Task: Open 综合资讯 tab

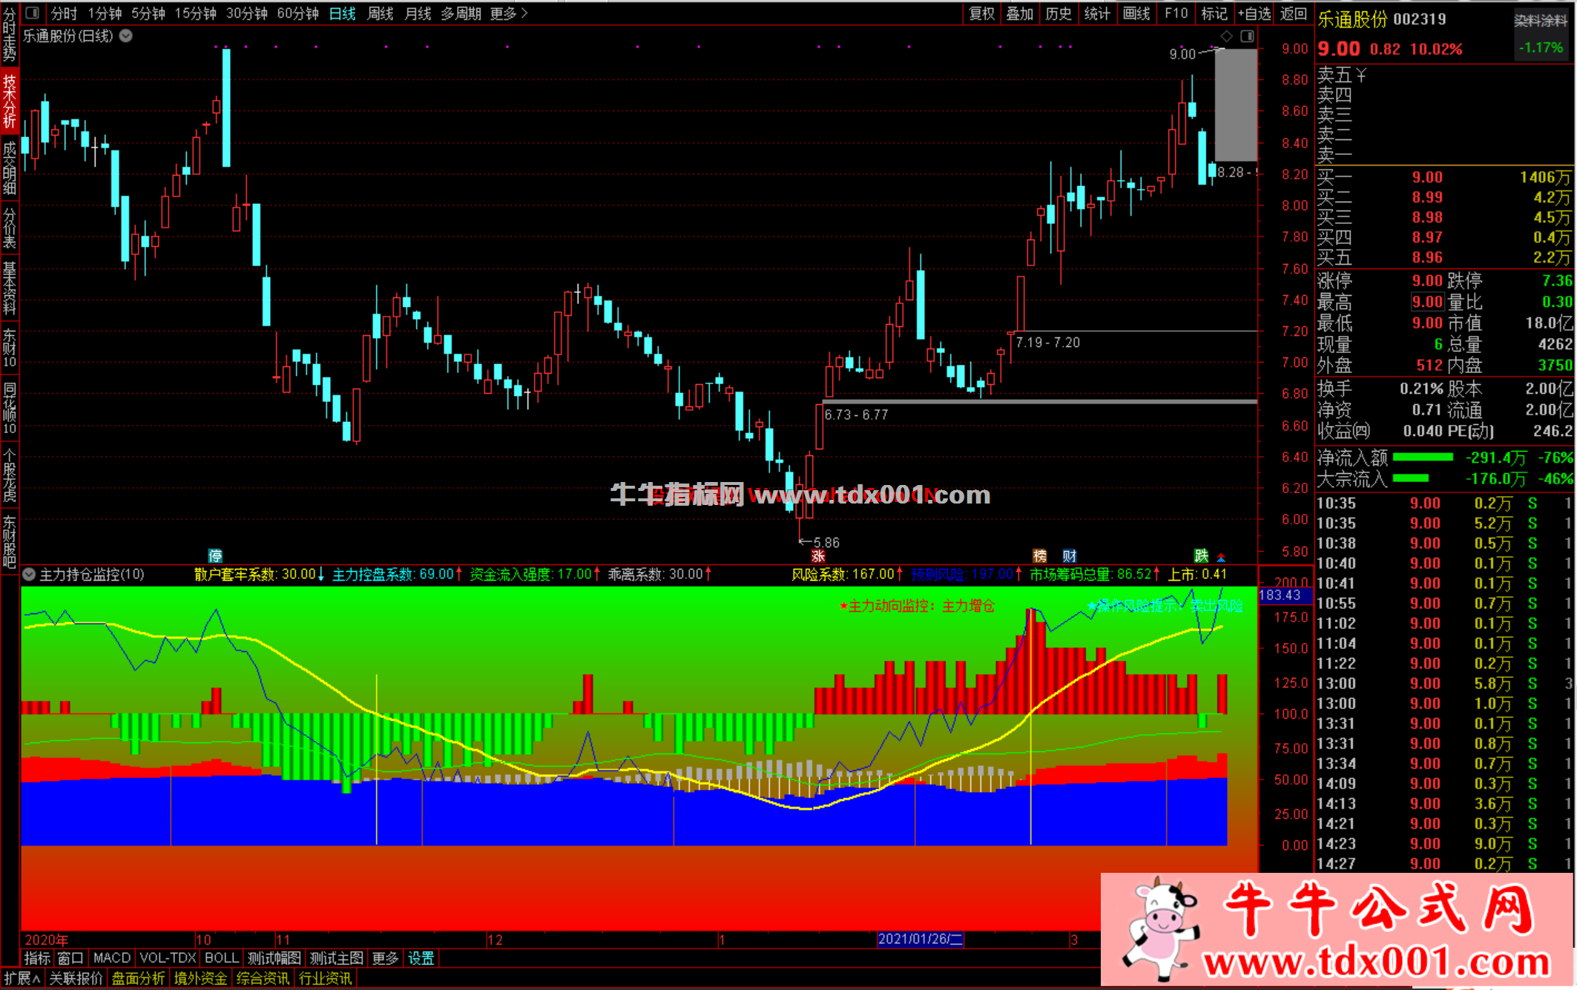Action: pos(263,979)
